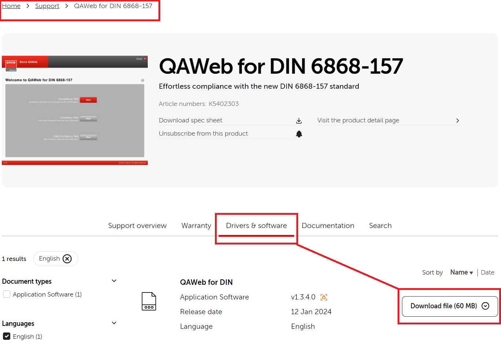Click the Download file (60 MB) button
Screen dimensions: 501x342
coord(450,306)
